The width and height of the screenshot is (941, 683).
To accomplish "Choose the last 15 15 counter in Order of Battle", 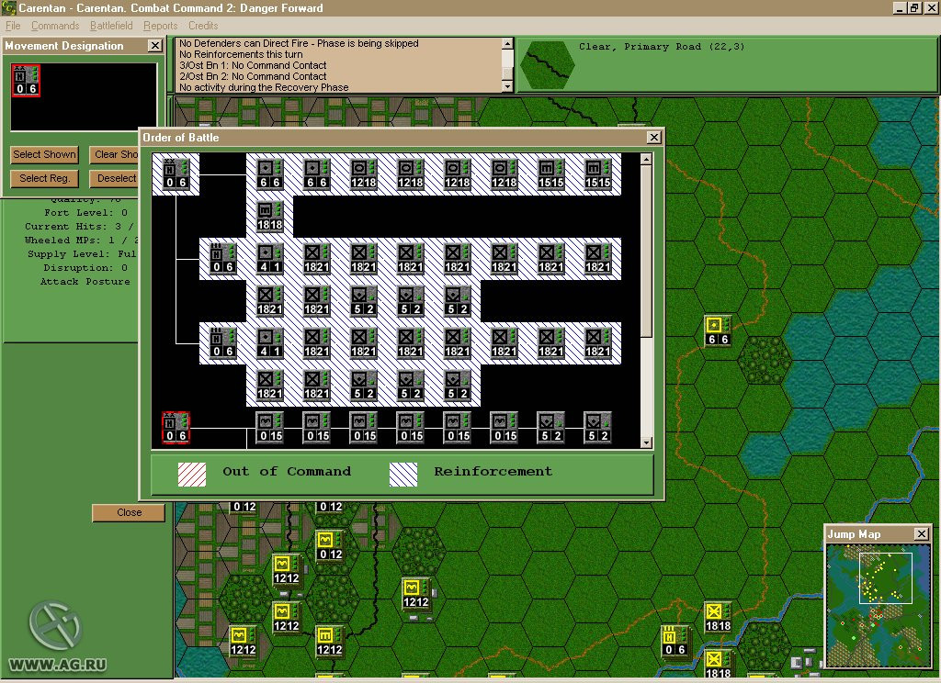I will point(597,174).
